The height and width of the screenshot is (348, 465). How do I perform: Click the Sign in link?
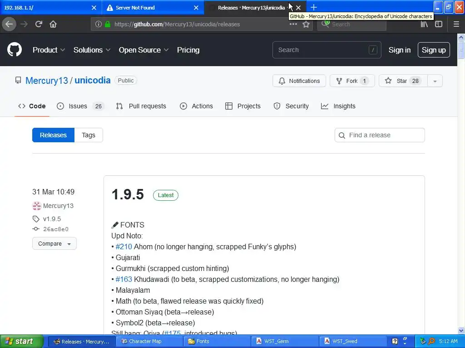tap(400, 50)
